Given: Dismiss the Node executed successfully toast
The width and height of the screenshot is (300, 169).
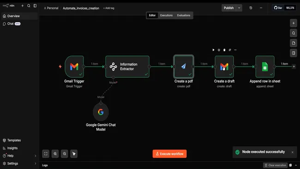Looking at the screenshot, I should tap(292, 152).
